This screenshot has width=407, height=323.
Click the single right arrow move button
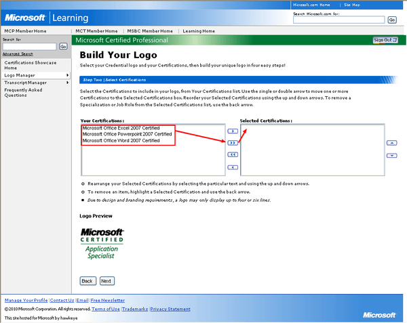[x=233, y=131]
